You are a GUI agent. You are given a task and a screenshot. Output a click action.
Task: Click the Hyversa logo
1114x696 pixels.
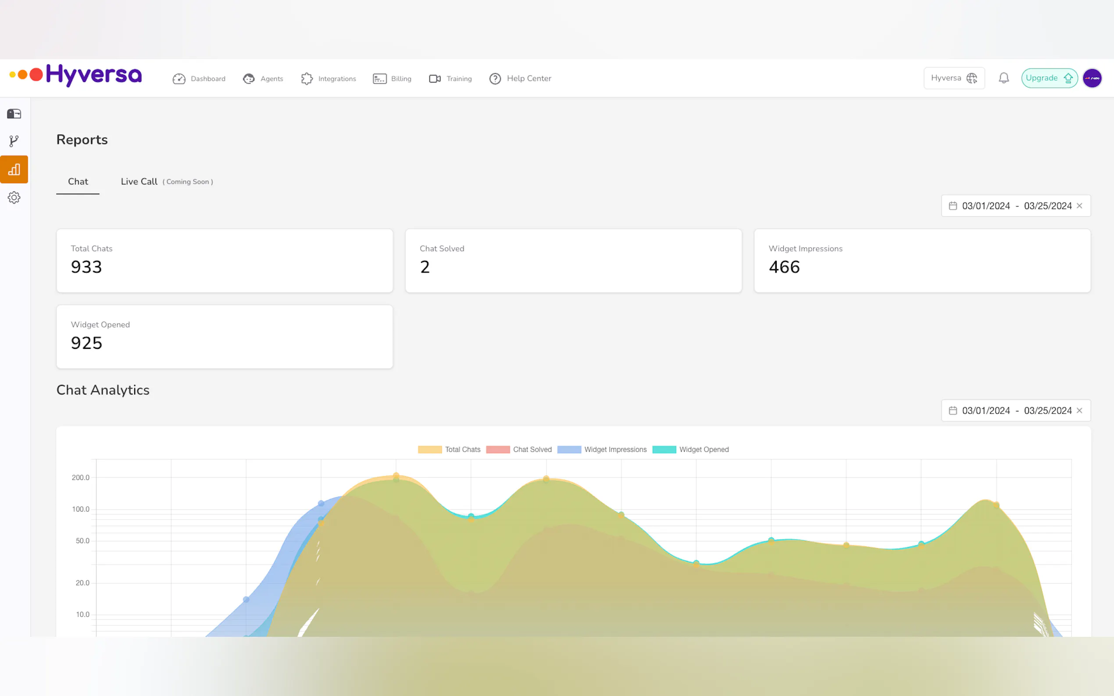tap(76, 75)
